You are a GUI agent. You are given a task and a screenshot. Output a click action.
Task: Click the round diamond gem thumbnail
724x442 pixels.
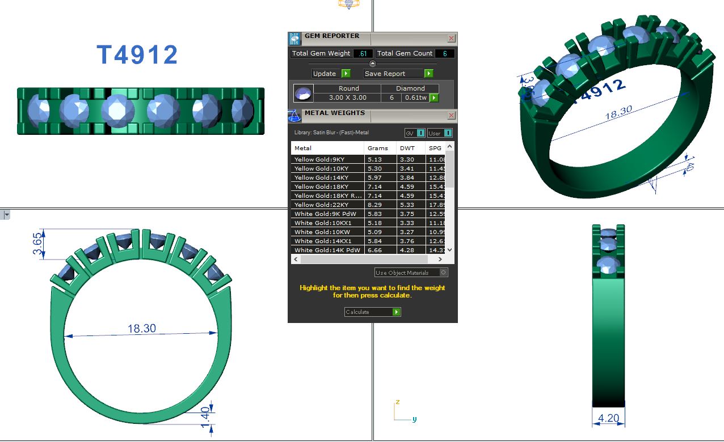click(x=303, y=93)
